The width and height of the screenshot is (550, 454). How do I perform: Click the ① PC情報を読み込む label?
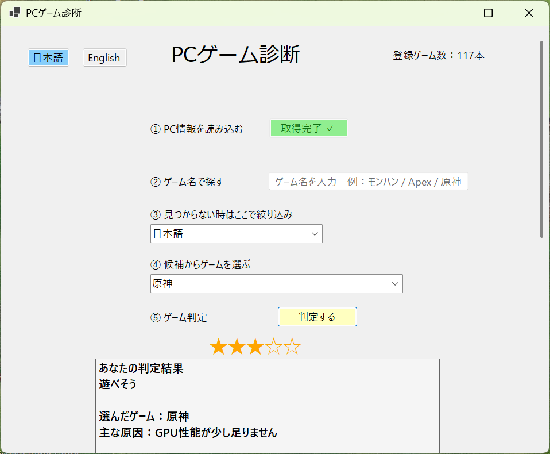point(196,129)
